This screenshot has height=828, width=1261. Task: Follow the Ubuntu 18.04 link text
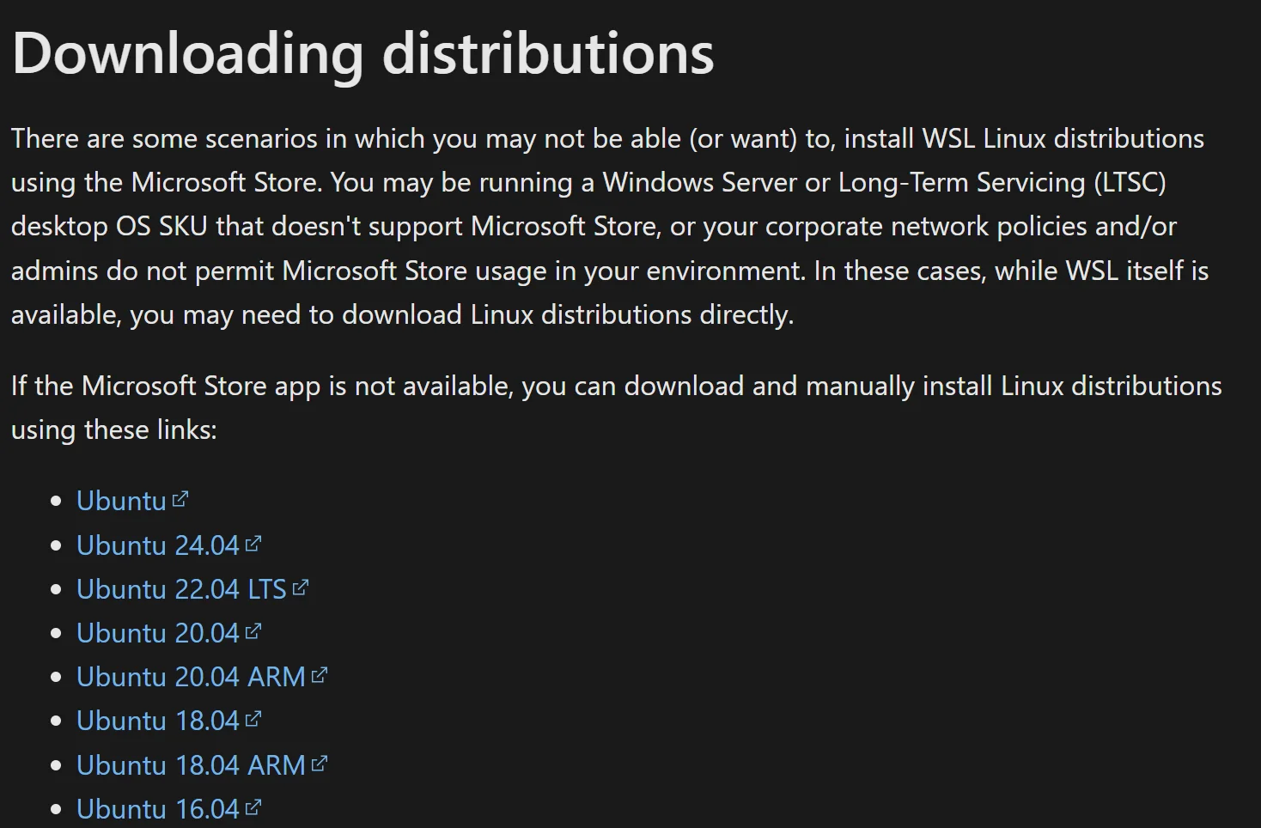tap(157, 721)
